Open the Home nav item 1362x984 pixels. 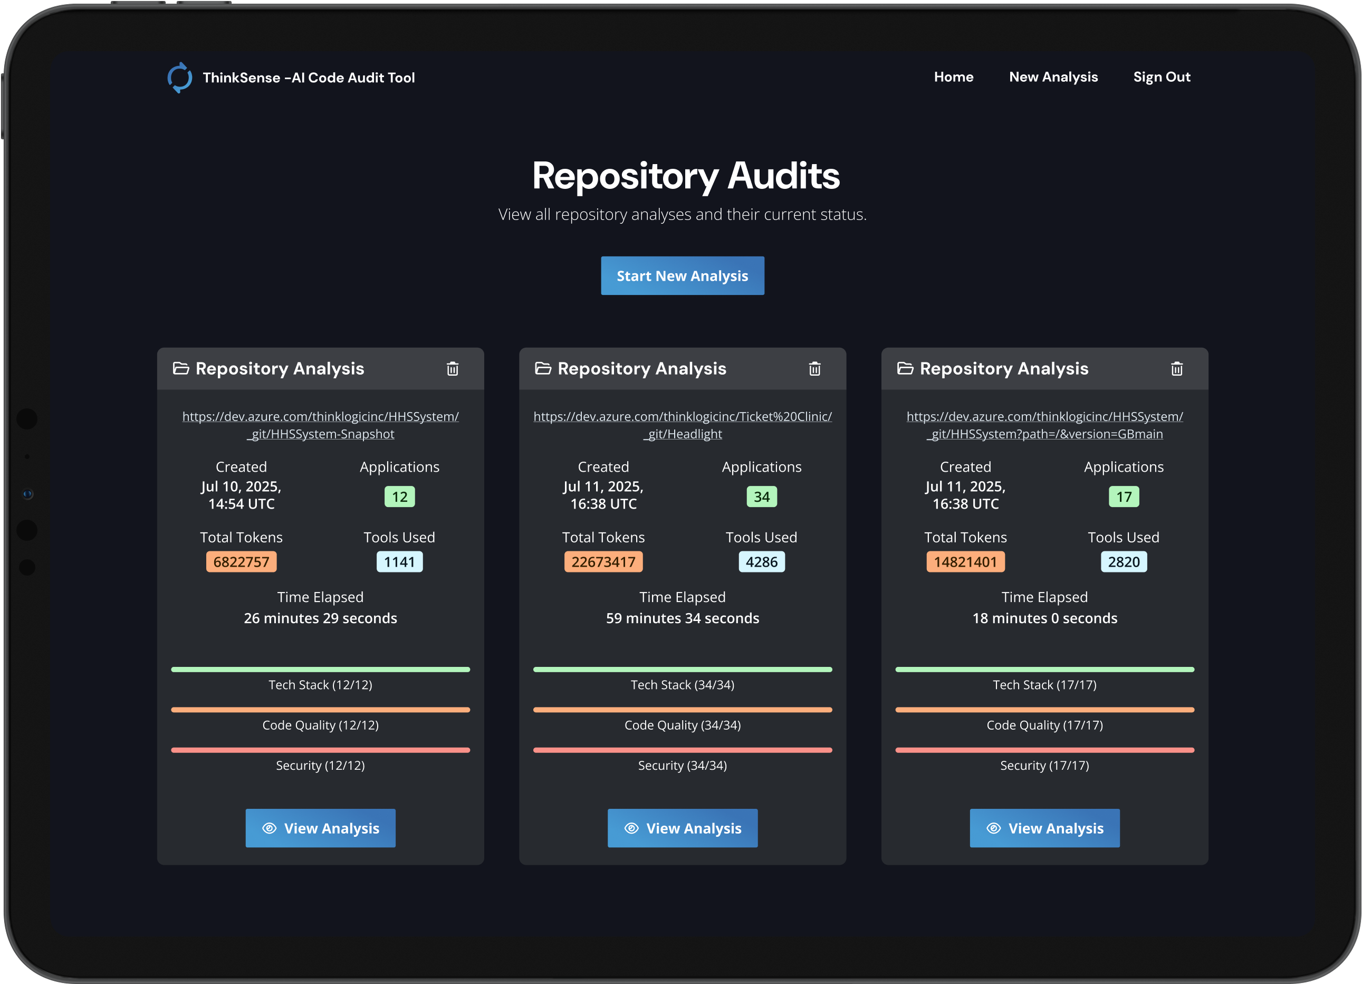[x=953, y=77]
